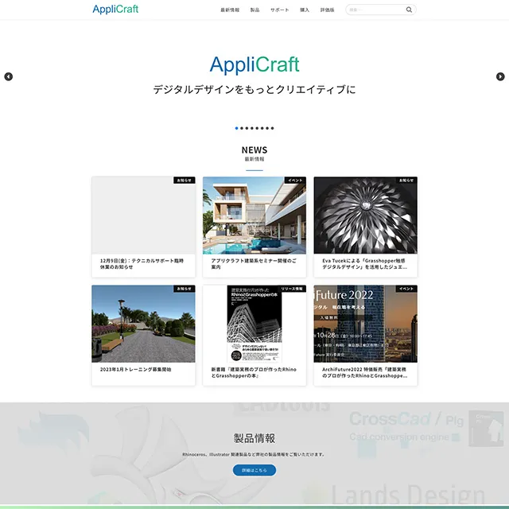Select the sixth carousel dot
509x509 pixels.
262,128
